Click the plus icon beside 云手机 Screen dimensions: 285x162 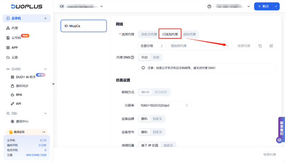45,18
